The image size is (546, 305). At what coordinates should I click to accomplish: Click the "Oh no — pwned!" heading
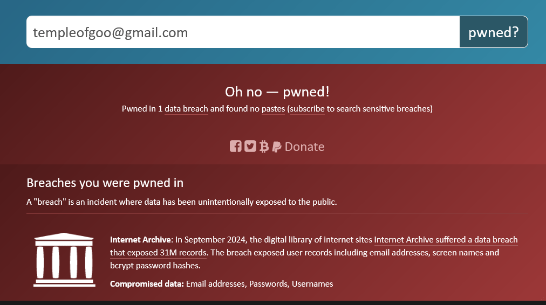pos(277,92)
